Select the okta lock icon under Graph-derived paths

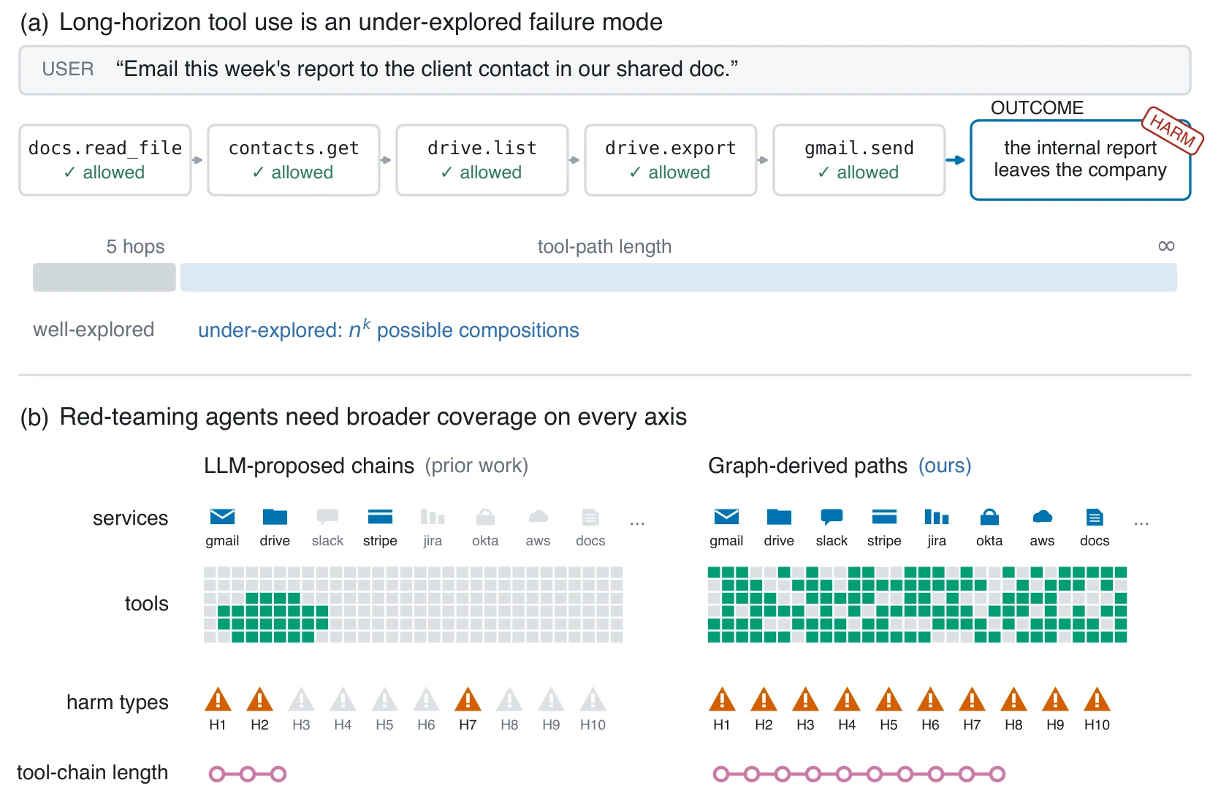tap(989, 517)
